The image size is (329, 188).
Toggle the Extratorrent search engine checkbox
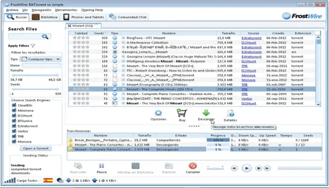pyautogui.click(x=14, y=126)
